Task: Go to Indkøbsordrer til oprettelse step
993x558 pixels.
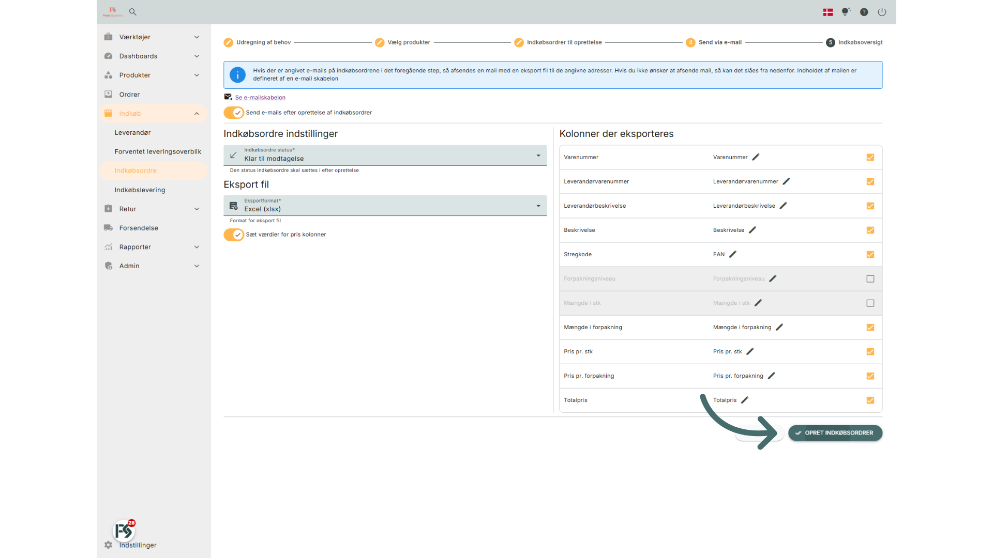Action: tap(558, 42)
